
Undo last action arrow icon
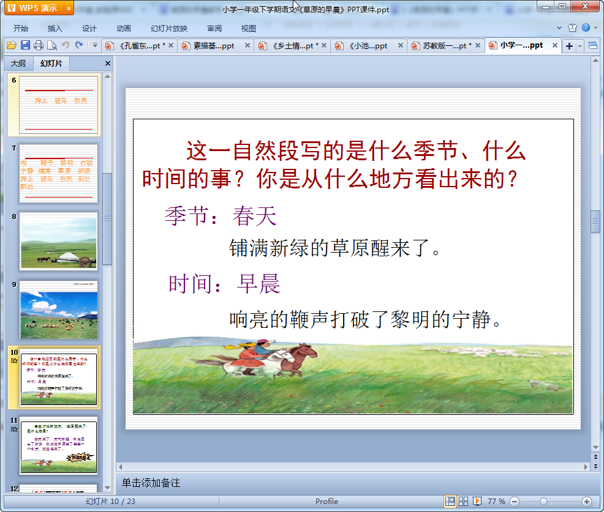click(x=66, y=45)
